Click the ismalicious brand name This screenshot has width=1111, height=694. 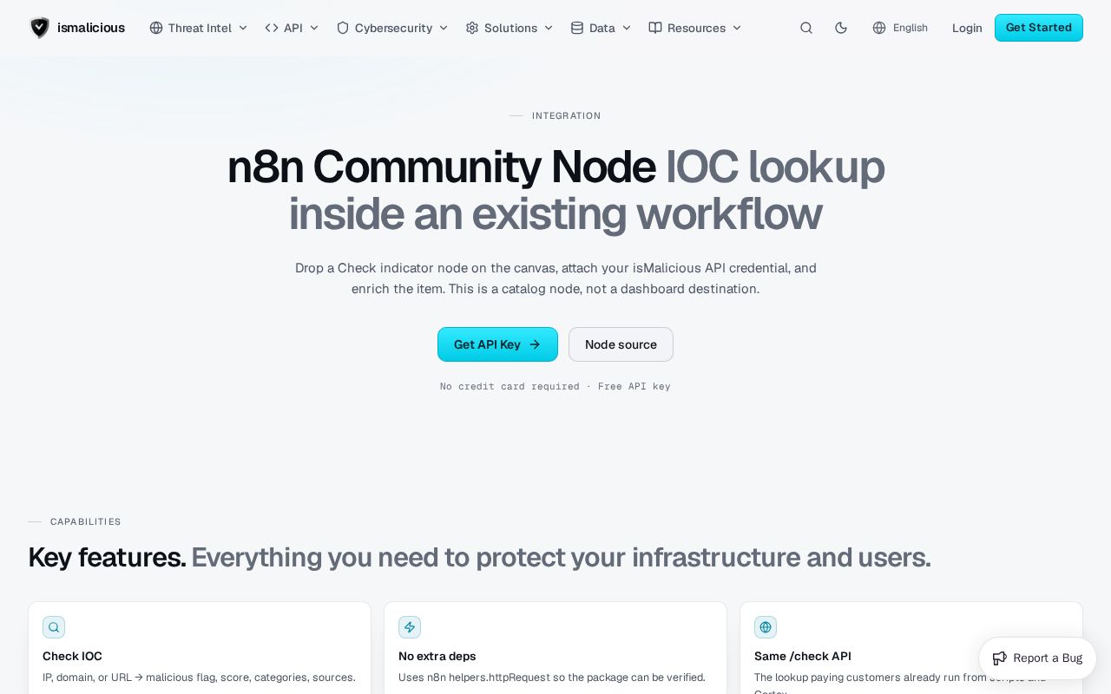(x=91, y=28)
